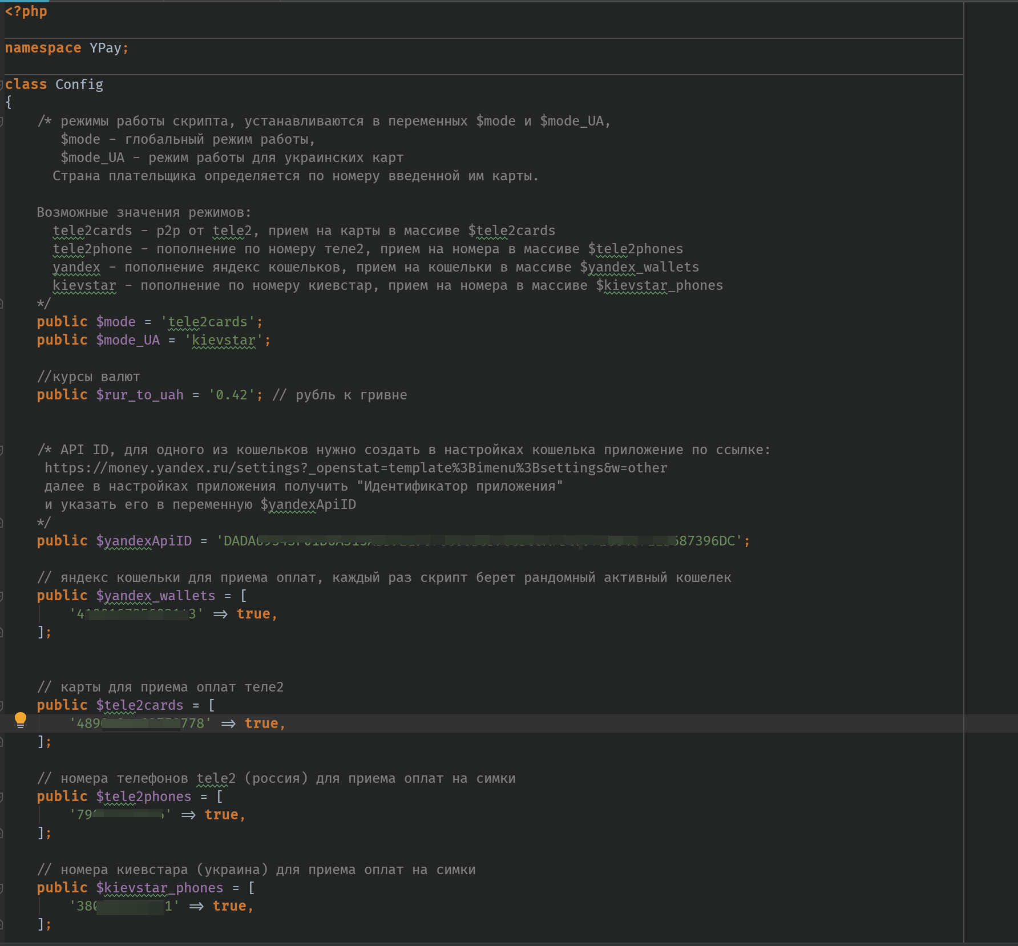Select the $yandexApiID variable name

tap(144, 541)
